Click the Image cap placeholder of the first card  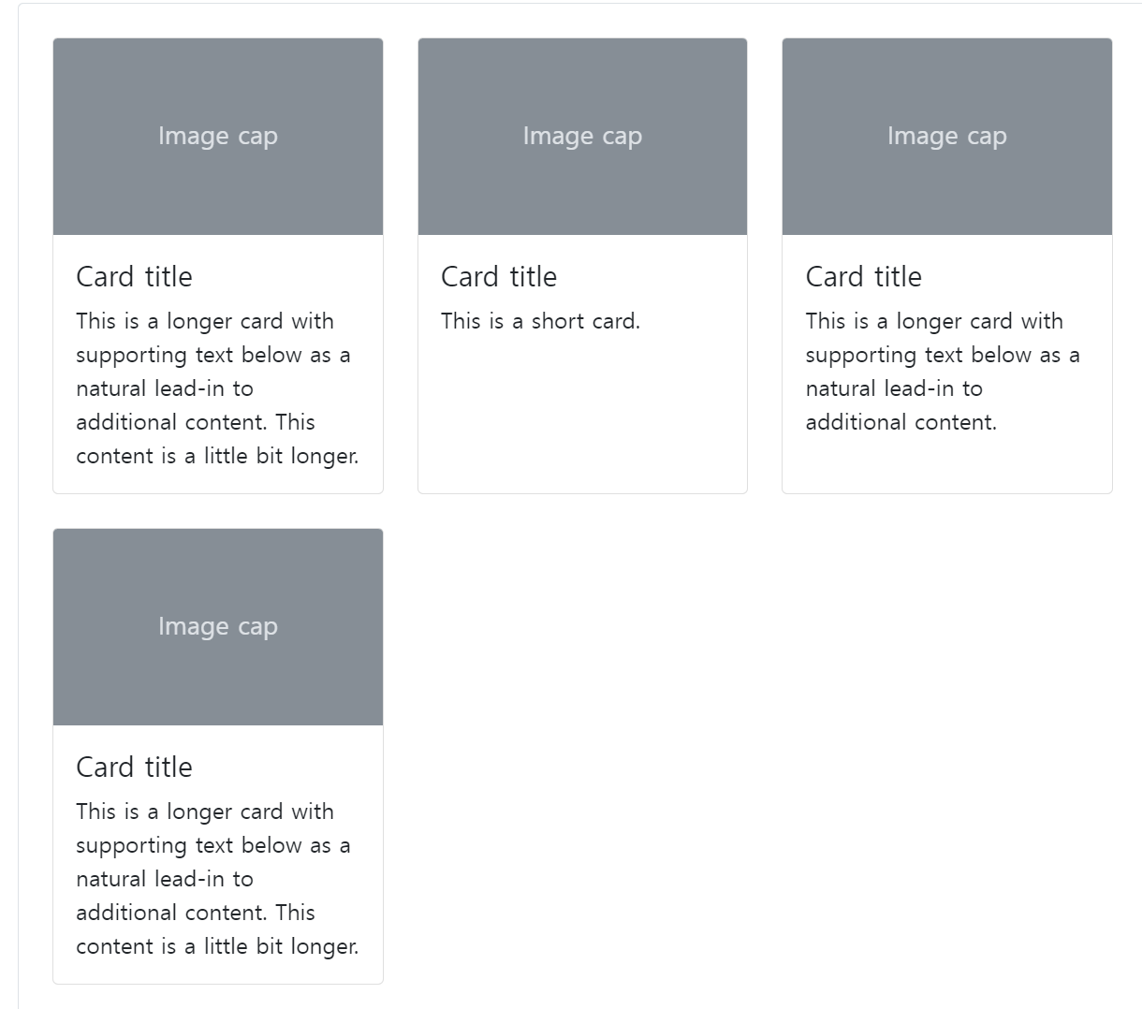(218, 137)
